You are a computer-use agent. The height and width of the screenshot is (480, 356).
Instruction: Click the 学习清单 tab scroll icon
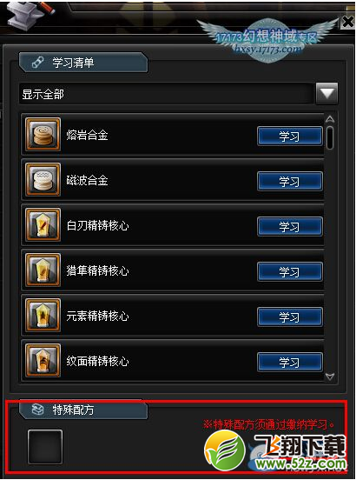pos(38,63)
